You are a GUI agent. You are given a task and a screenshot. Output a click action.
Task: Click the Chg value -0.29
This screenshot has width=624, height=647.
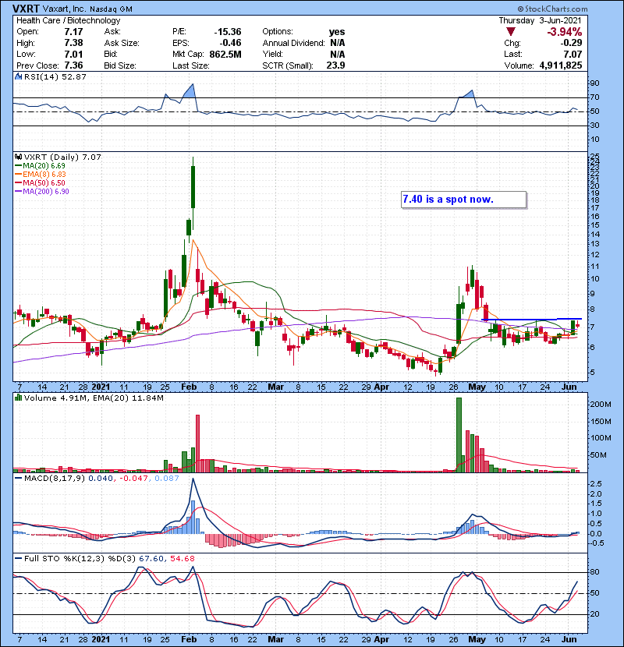tap(571, 43)
